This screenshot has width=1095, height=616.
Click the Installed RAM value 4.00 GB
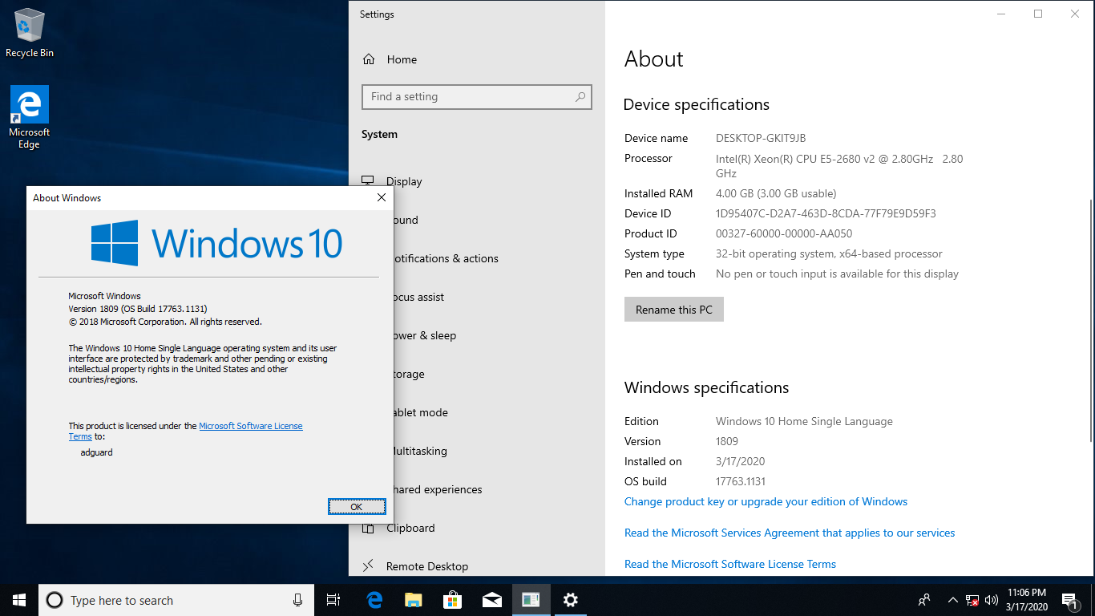[x=776, y=193]
